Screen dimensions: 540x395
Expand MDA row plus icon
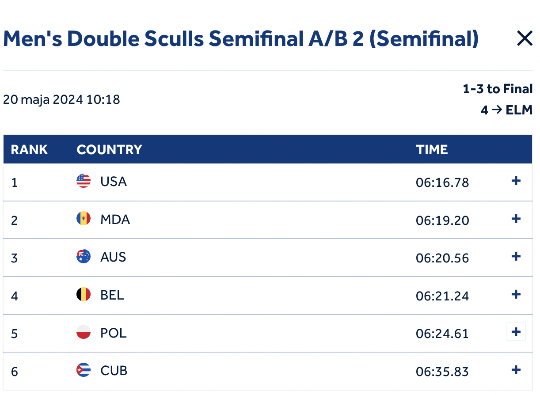coord(516,219)
